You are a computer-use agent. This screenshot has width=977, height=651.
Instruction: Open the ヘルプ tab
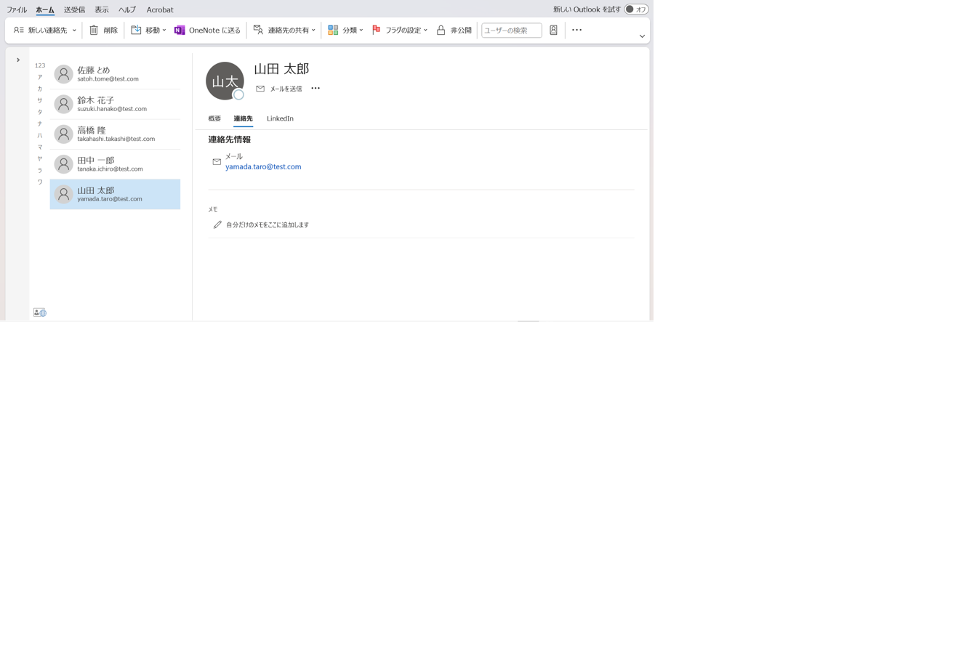tap(127, 10)
